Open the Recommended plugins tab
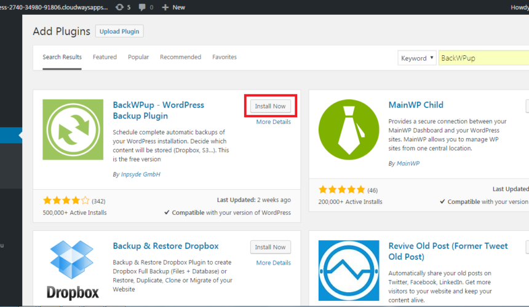This screenshot has width=529, height=307. (x=180, y=57)
